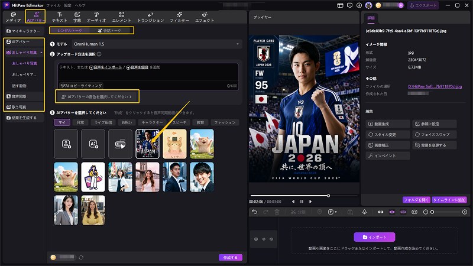Screen dimensions: 473x266
Task: Switch to the 詳細 details tab
Action: coord(371,18)
